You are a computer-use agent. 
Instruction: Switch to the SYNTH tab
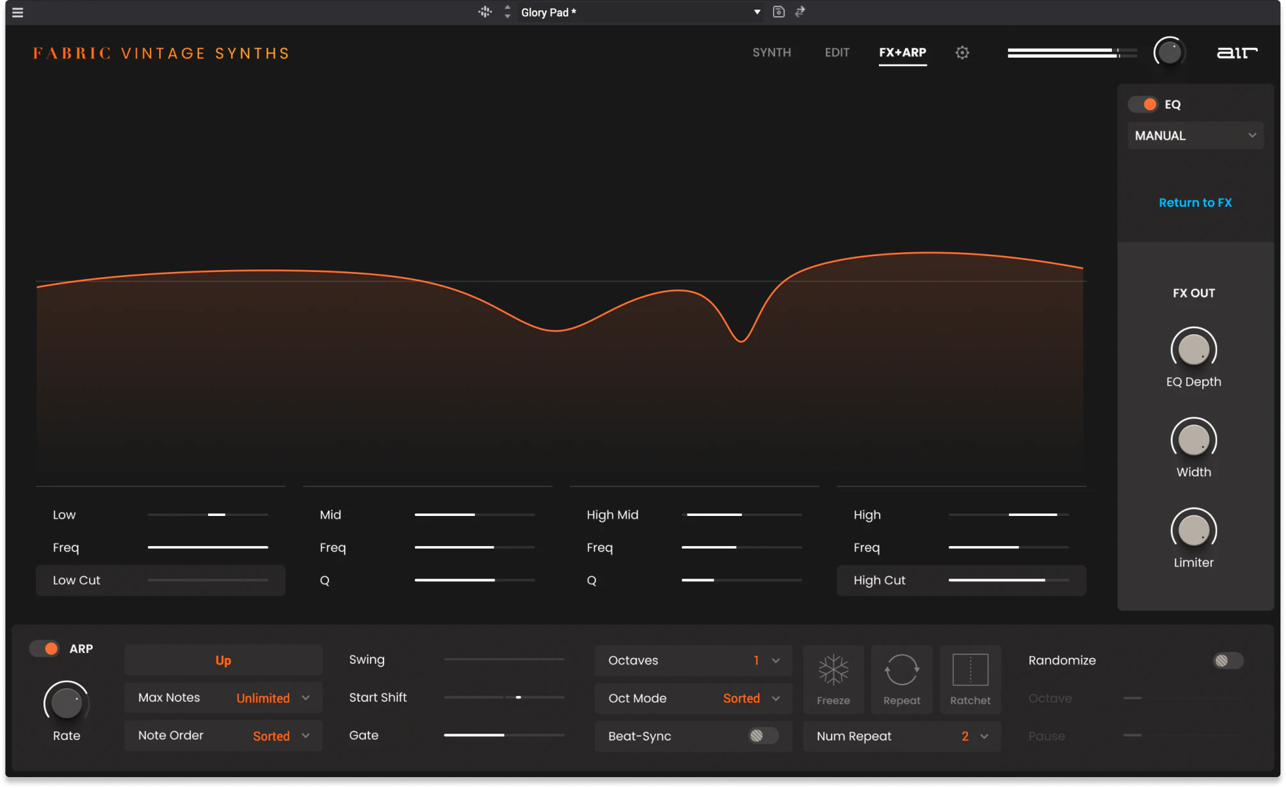(x=771, y=52)
